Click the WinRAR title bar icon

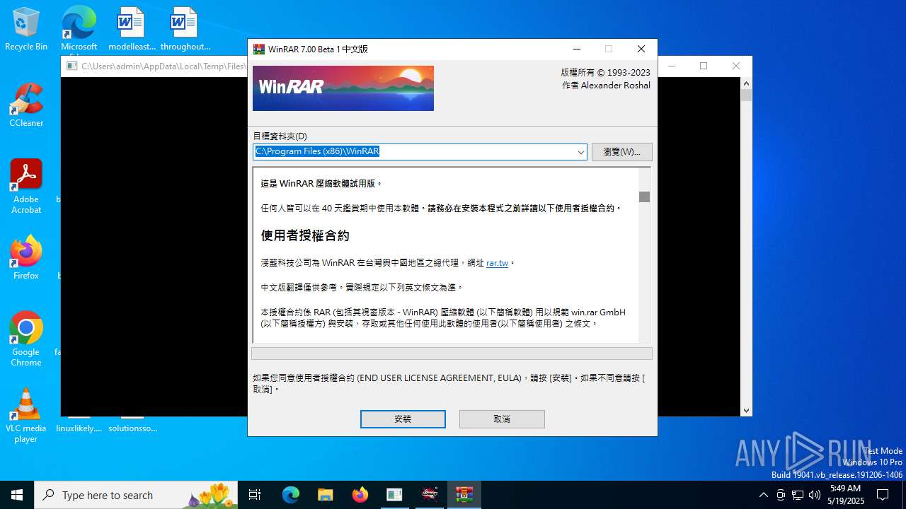point(259,49)
